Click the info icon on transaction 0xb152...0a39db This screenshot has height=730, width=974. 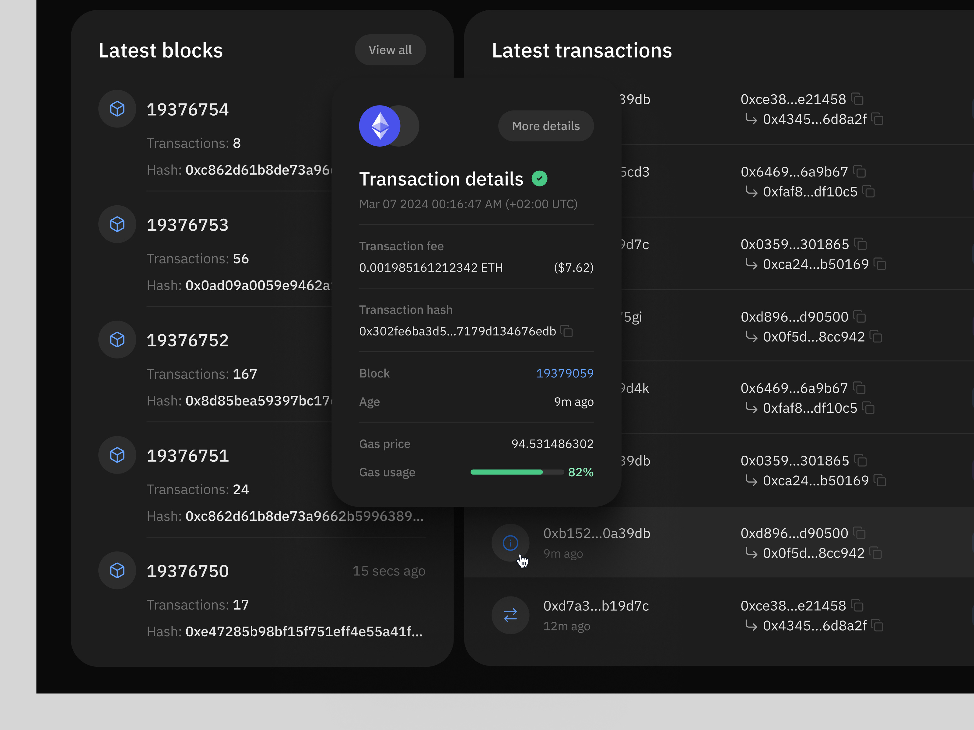click(x=510, y=543)
